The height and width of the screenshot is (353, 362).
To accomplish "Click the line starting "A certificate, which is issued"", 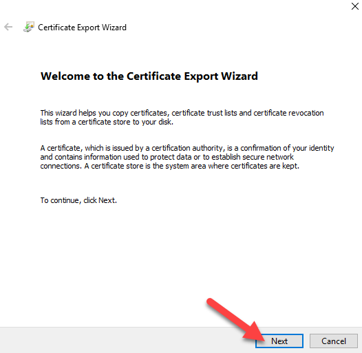I will 187,148.
